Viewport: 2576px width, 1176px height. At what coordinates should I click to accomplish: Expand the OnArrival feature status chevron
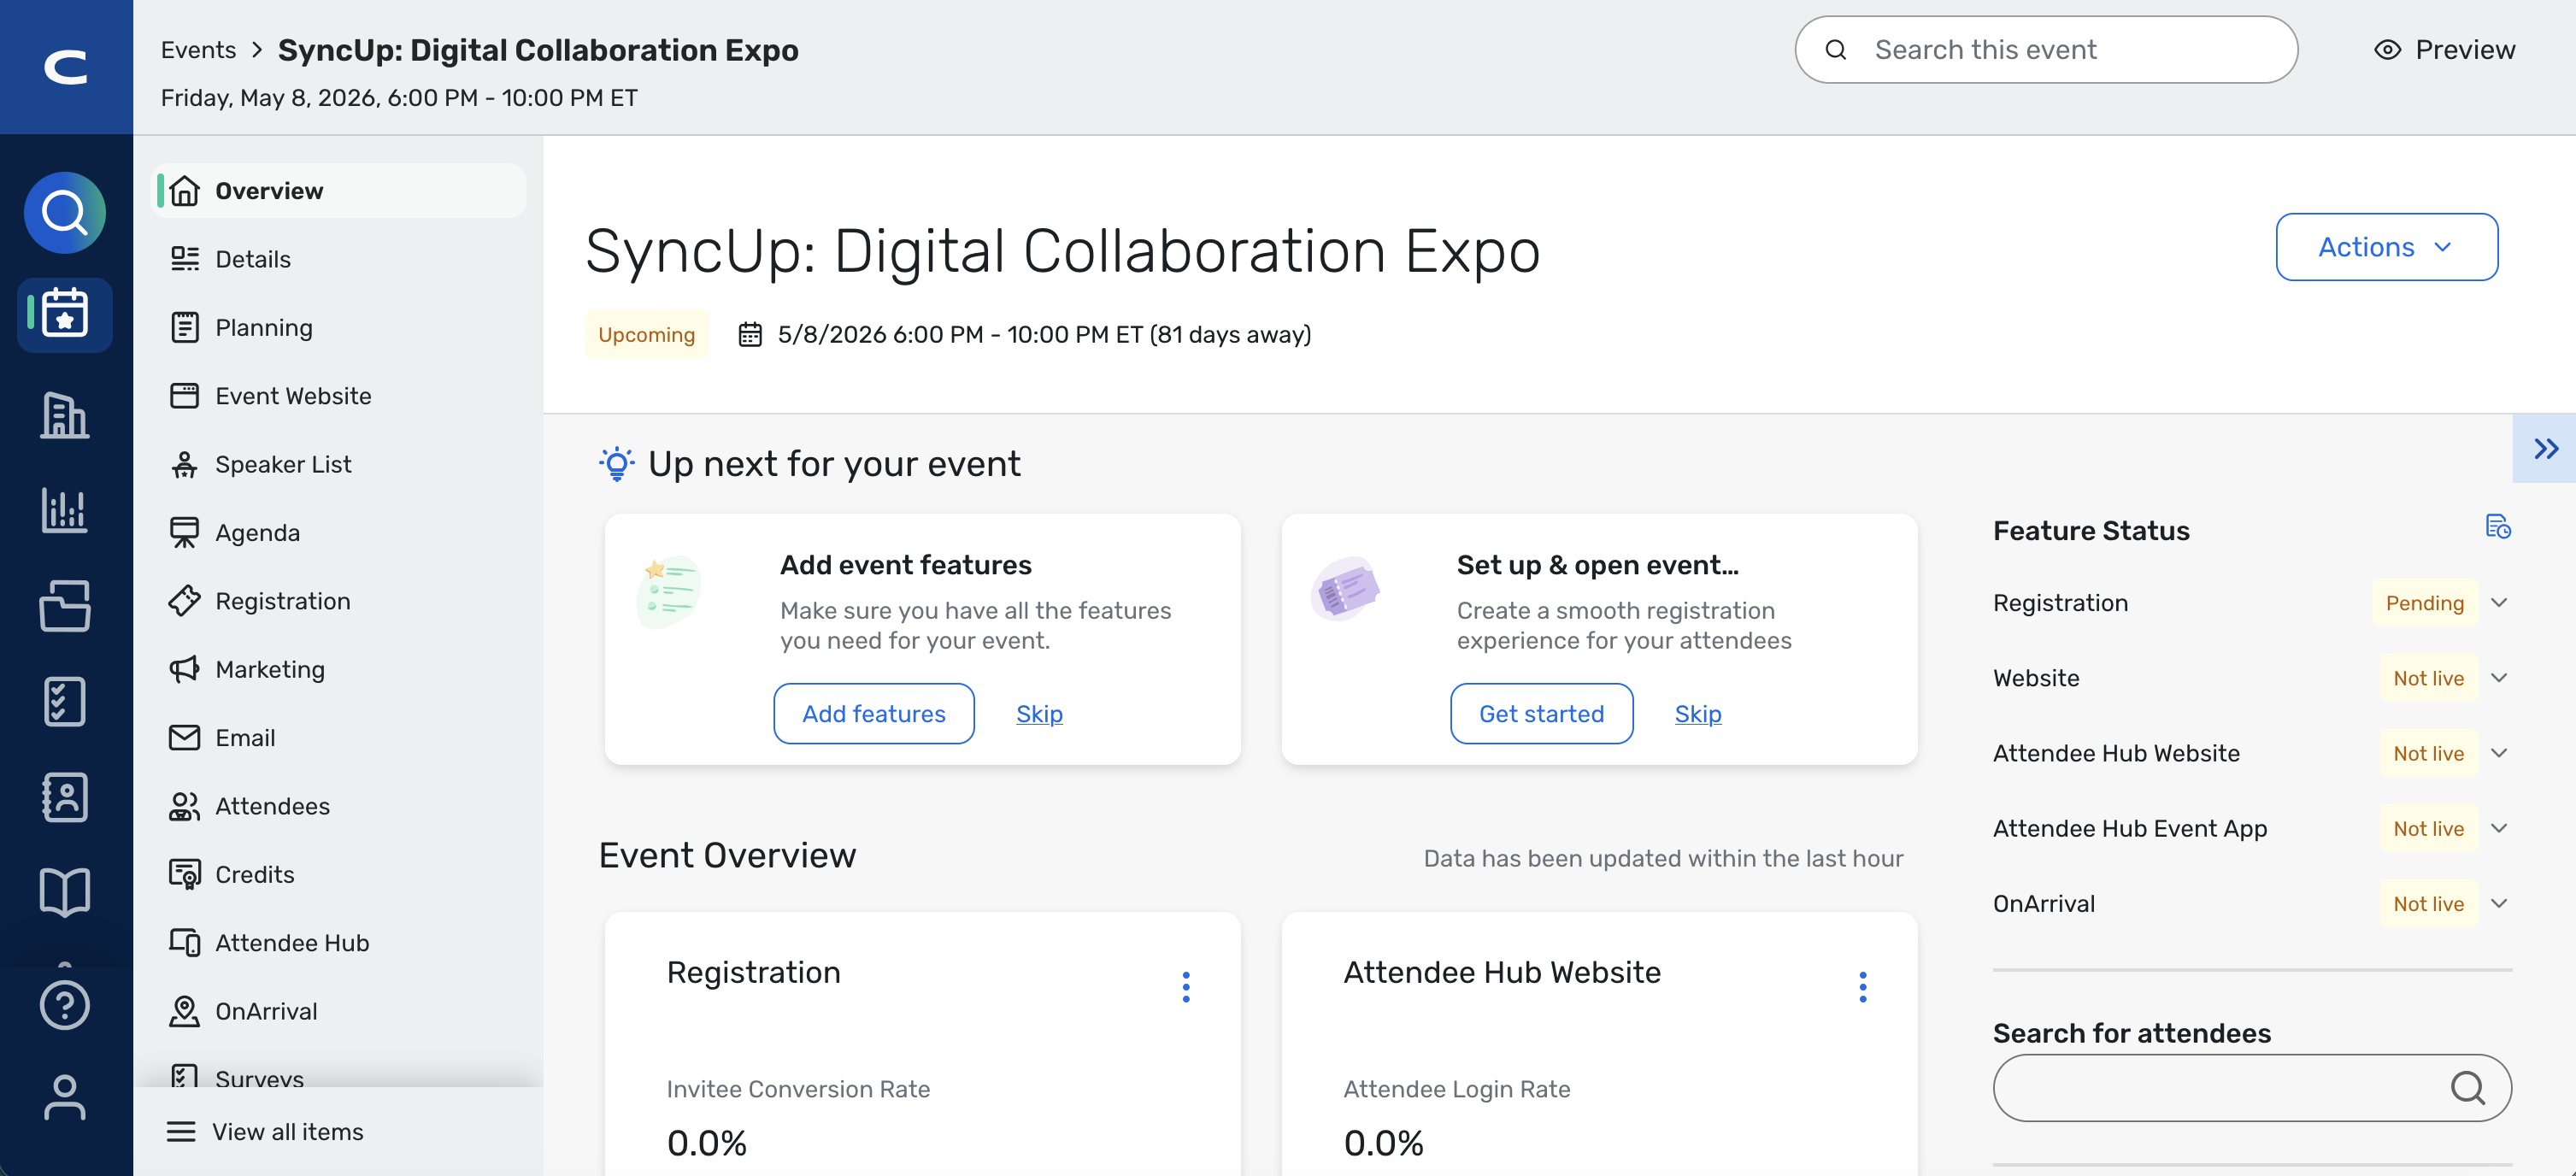tap(2499, 903)
